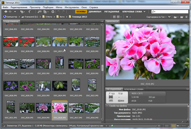Click the thumbnail quality browse icon
This screenshot has width=191, height=129.
tap(114, 17)
